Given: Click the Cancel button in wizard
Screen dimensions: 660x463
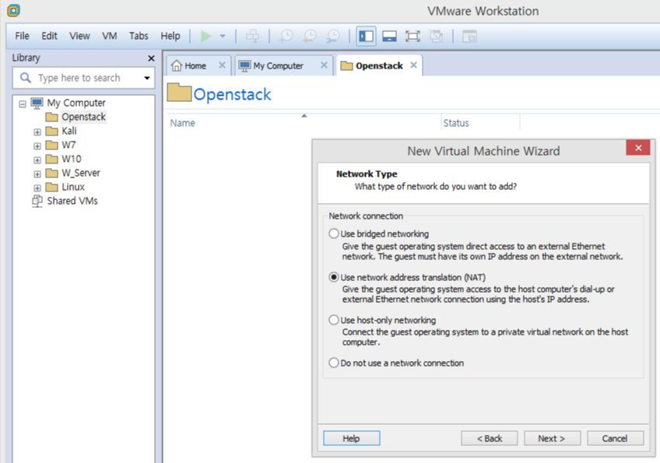Looking at the screenshot, I should click(615, 438).
